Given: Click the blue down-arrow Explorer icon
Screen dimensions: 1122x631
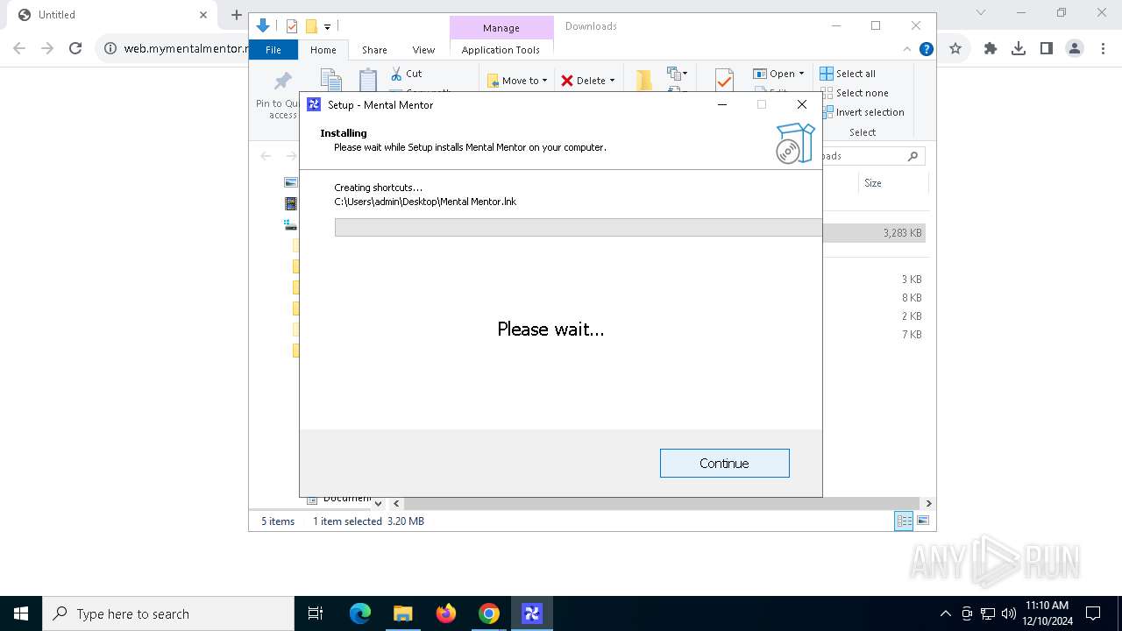Looking at the screenshot, I should (262, 26).
